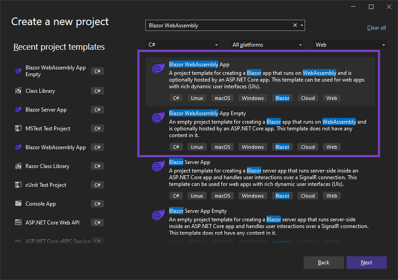Minimize the Create a new project window

click(353, 7)
